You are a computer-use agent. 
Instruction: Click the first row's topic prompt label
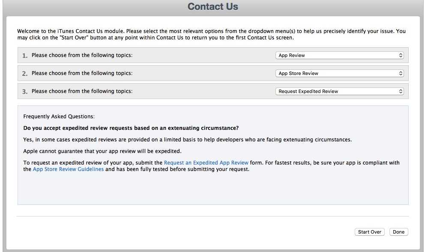pos(82,55)
